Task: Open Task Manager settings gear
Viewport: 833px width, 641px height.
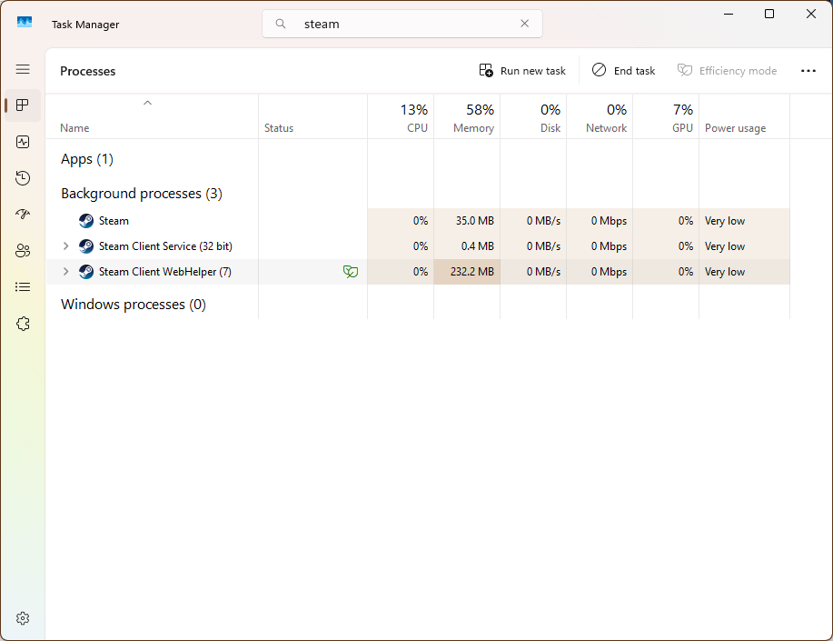Action: click(x=23, y=618)
